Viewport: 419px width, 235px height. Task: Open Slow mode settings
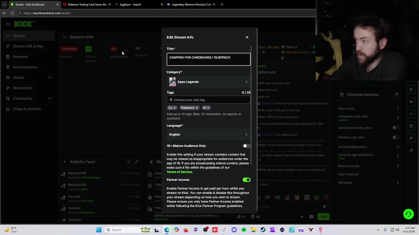tap(369, 109)
